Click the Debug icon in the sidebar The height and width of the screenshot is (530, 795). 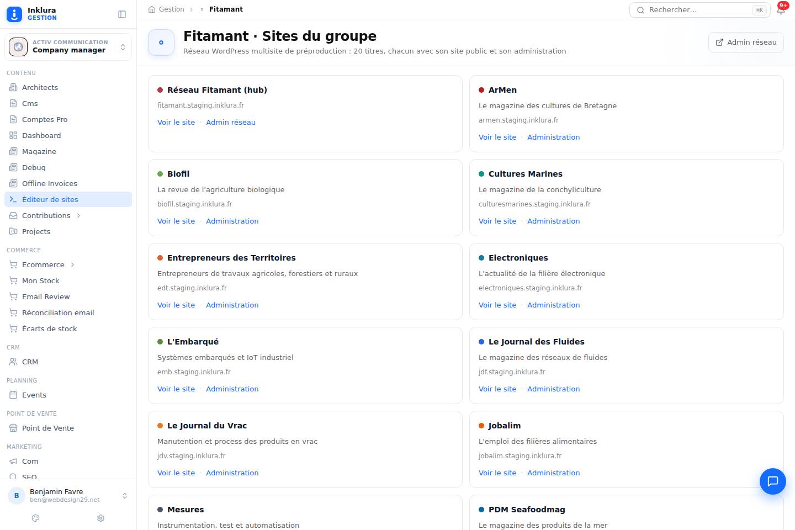(13, 167)
